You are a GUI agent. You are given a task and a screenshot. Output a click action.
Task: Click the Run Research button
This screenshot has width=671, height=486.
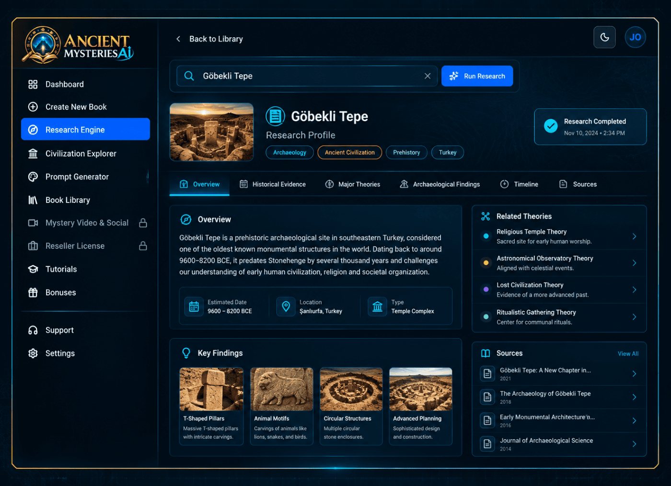pos(477,76)
